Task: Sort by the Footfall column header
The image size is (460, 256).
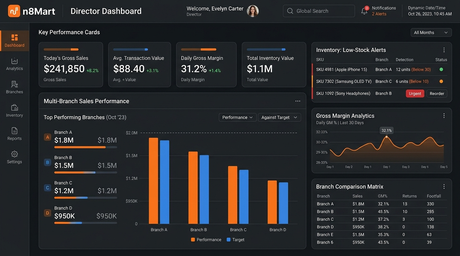Action: (434, 196)
